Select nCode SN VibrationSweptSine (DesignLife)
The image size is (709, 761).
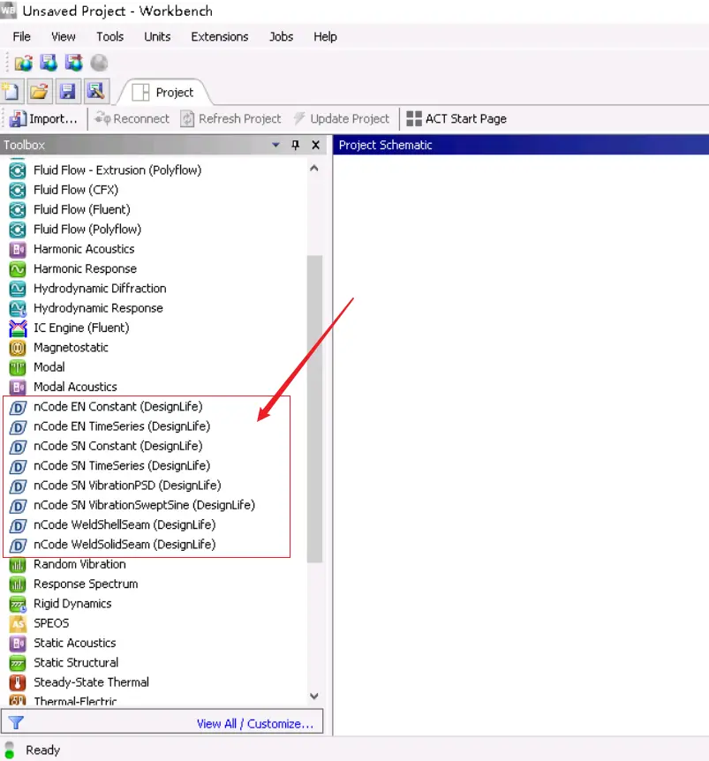click(x=144, y=505)
